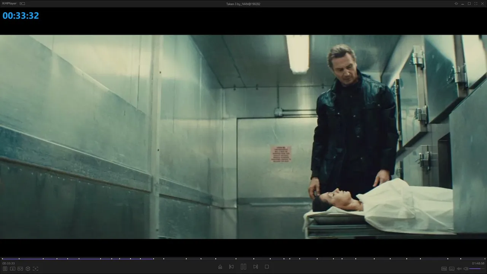Adjust the volume slider
The image size is (487, 274).
point(477,269)
